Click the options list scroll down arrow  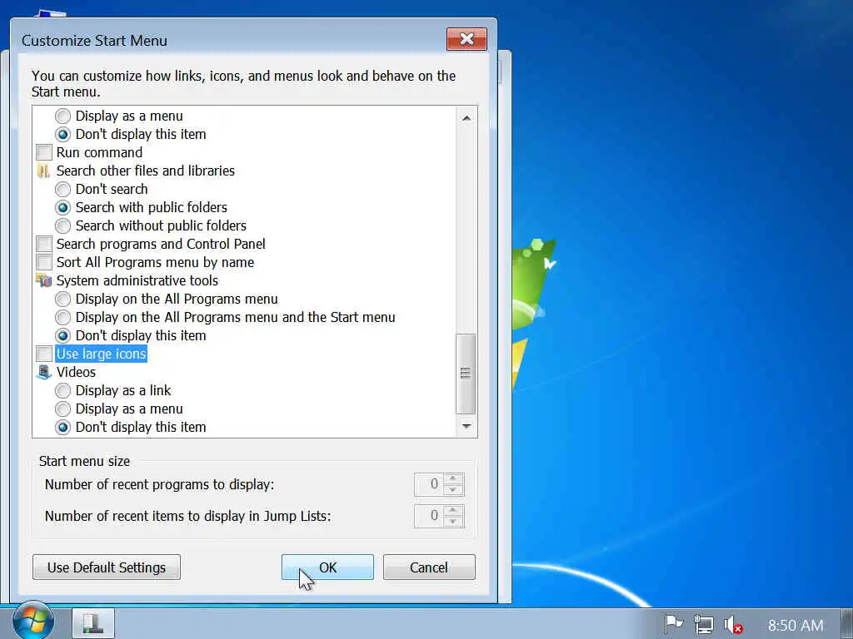pos(466,426)
